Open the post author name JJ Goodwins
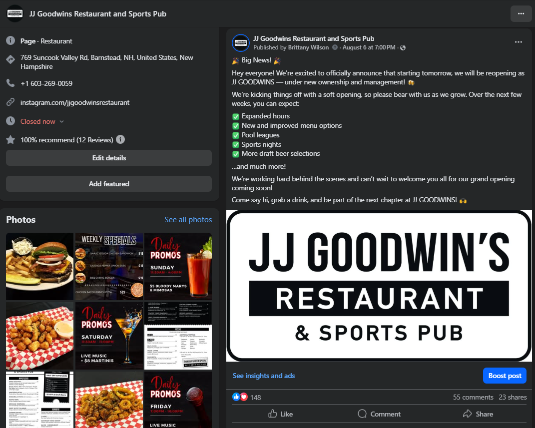Image resolution: width=535 pixels, height=428 pixels. 314,38
